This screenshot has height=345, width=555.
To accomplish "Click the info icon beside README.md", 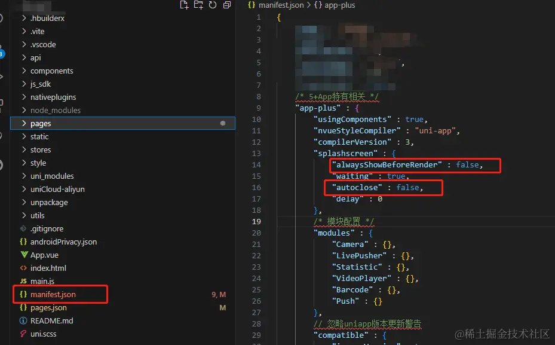I will pyautogui.click(x=23, y=320).
